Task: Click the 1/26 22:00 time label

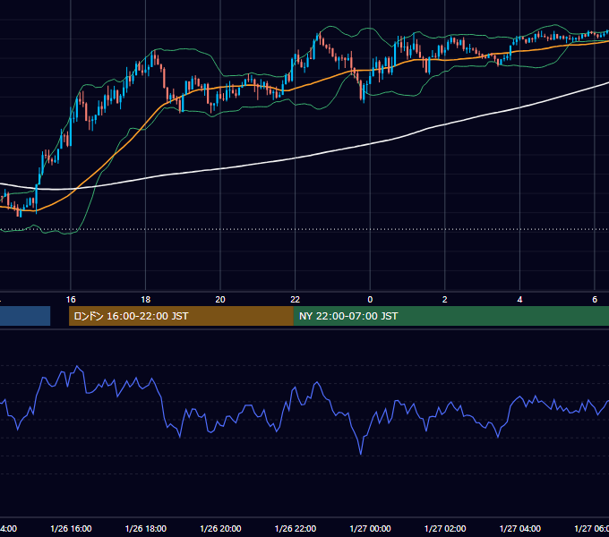Action: [x=296, y=528]
